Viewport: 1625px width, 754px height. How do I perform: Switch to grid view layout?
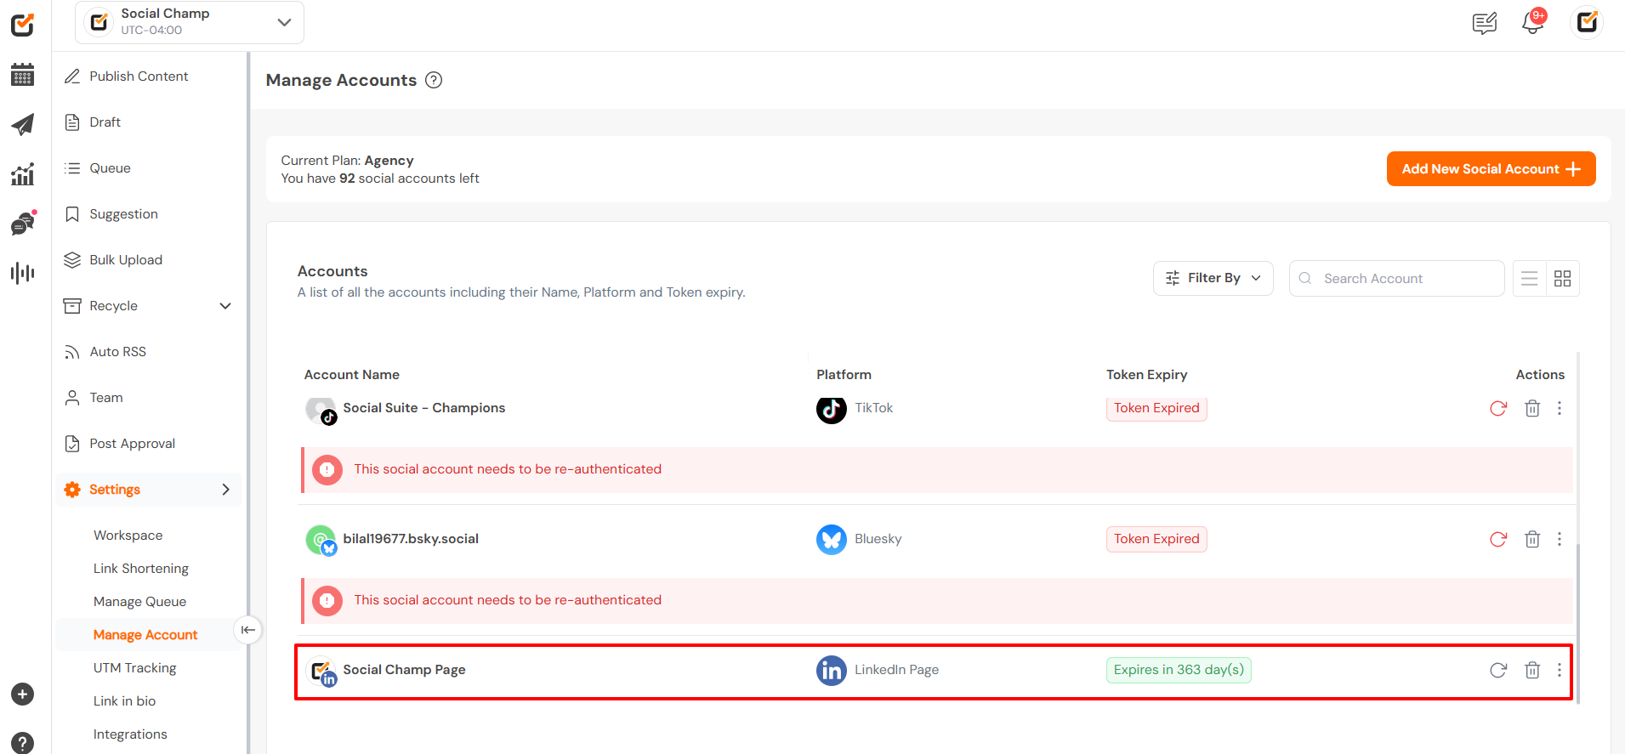pos(1563,279)
